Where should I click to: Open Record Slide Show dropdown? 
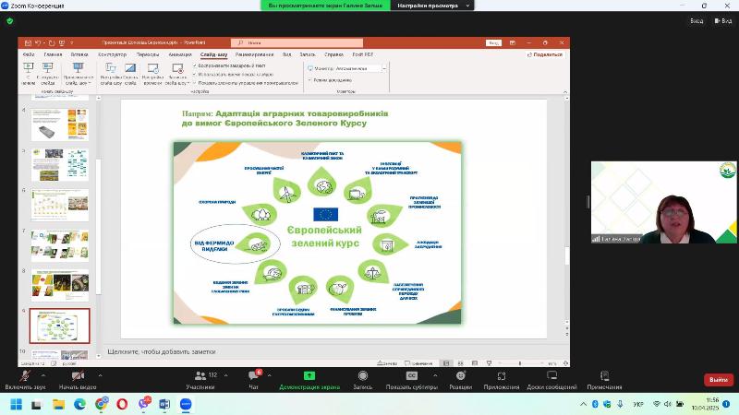click(177, 74)
